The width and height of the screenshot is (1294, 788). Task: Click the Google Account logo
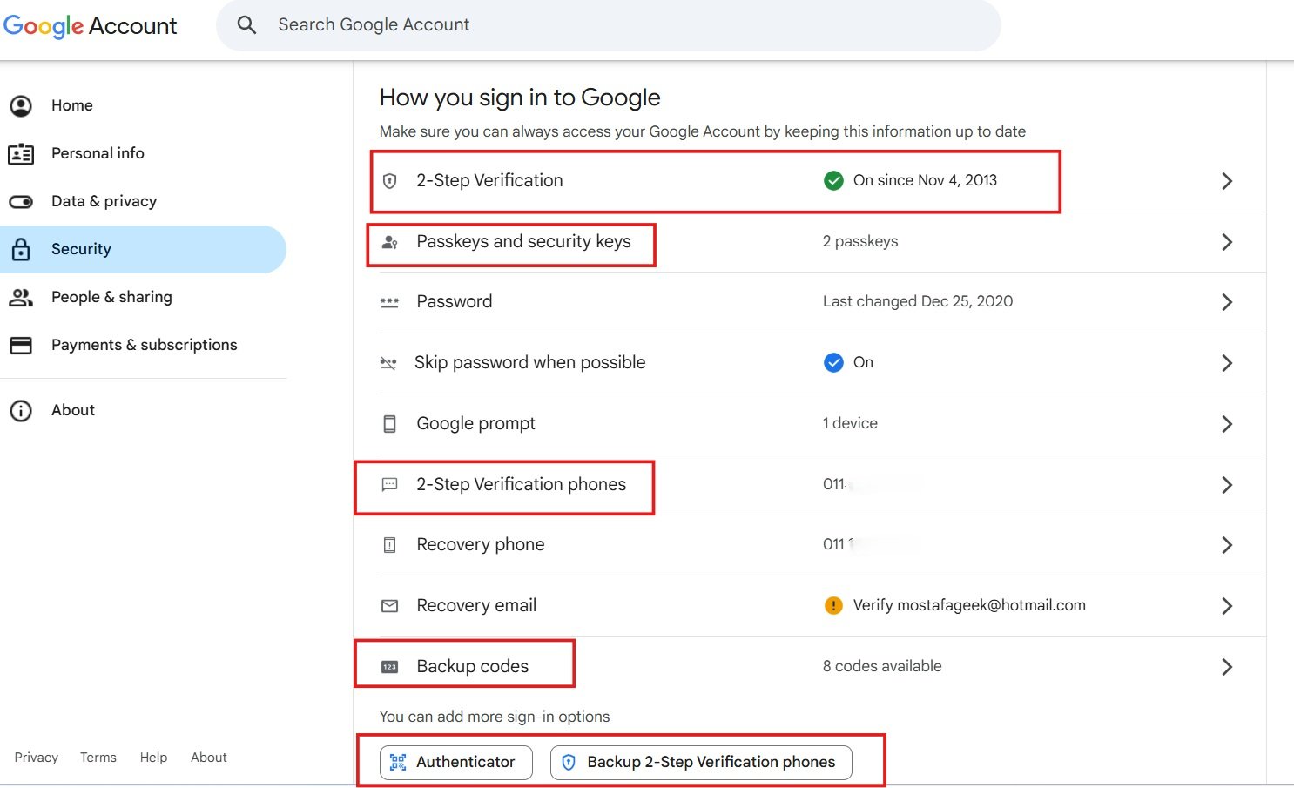tap(90, 26)
